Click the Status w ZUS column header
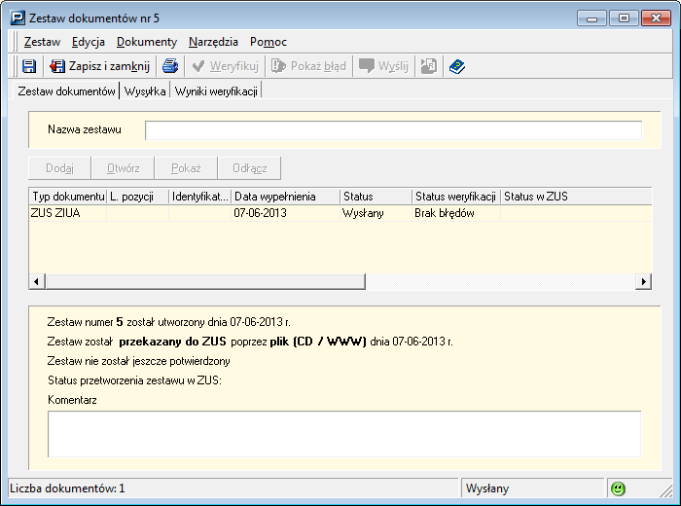681x506 pixels. (x=576, y=197)
